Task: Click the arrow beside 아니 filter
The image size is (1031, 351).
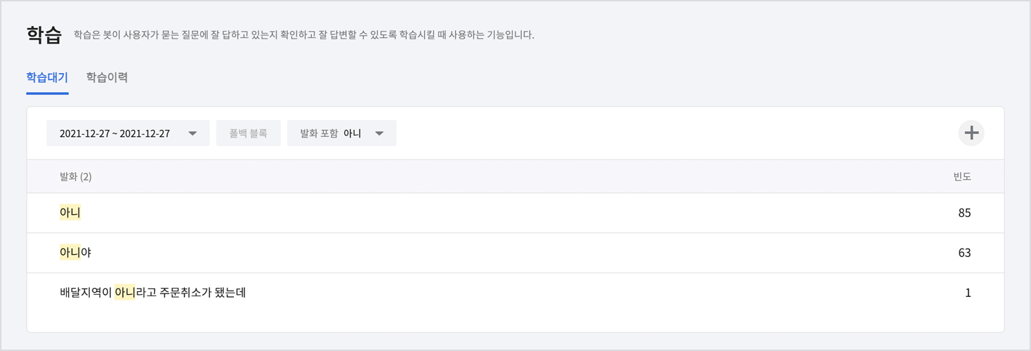Action: pyautogui.click(x=379, y=133)
